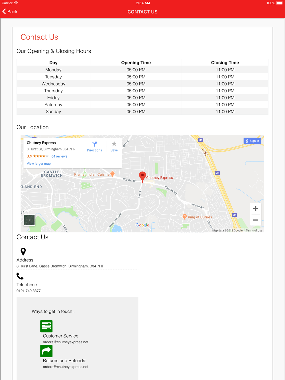285x380 pixels.
Task: Tap the 2:54 AM clock in status bar
Action: (x=143, y=3)
